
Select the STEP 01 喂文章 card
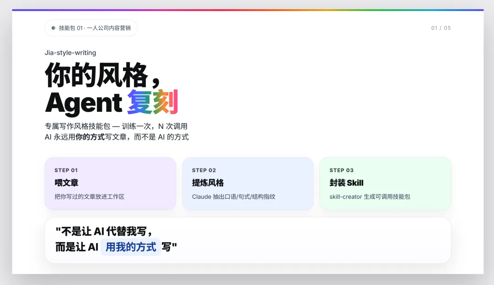[110, 184]
